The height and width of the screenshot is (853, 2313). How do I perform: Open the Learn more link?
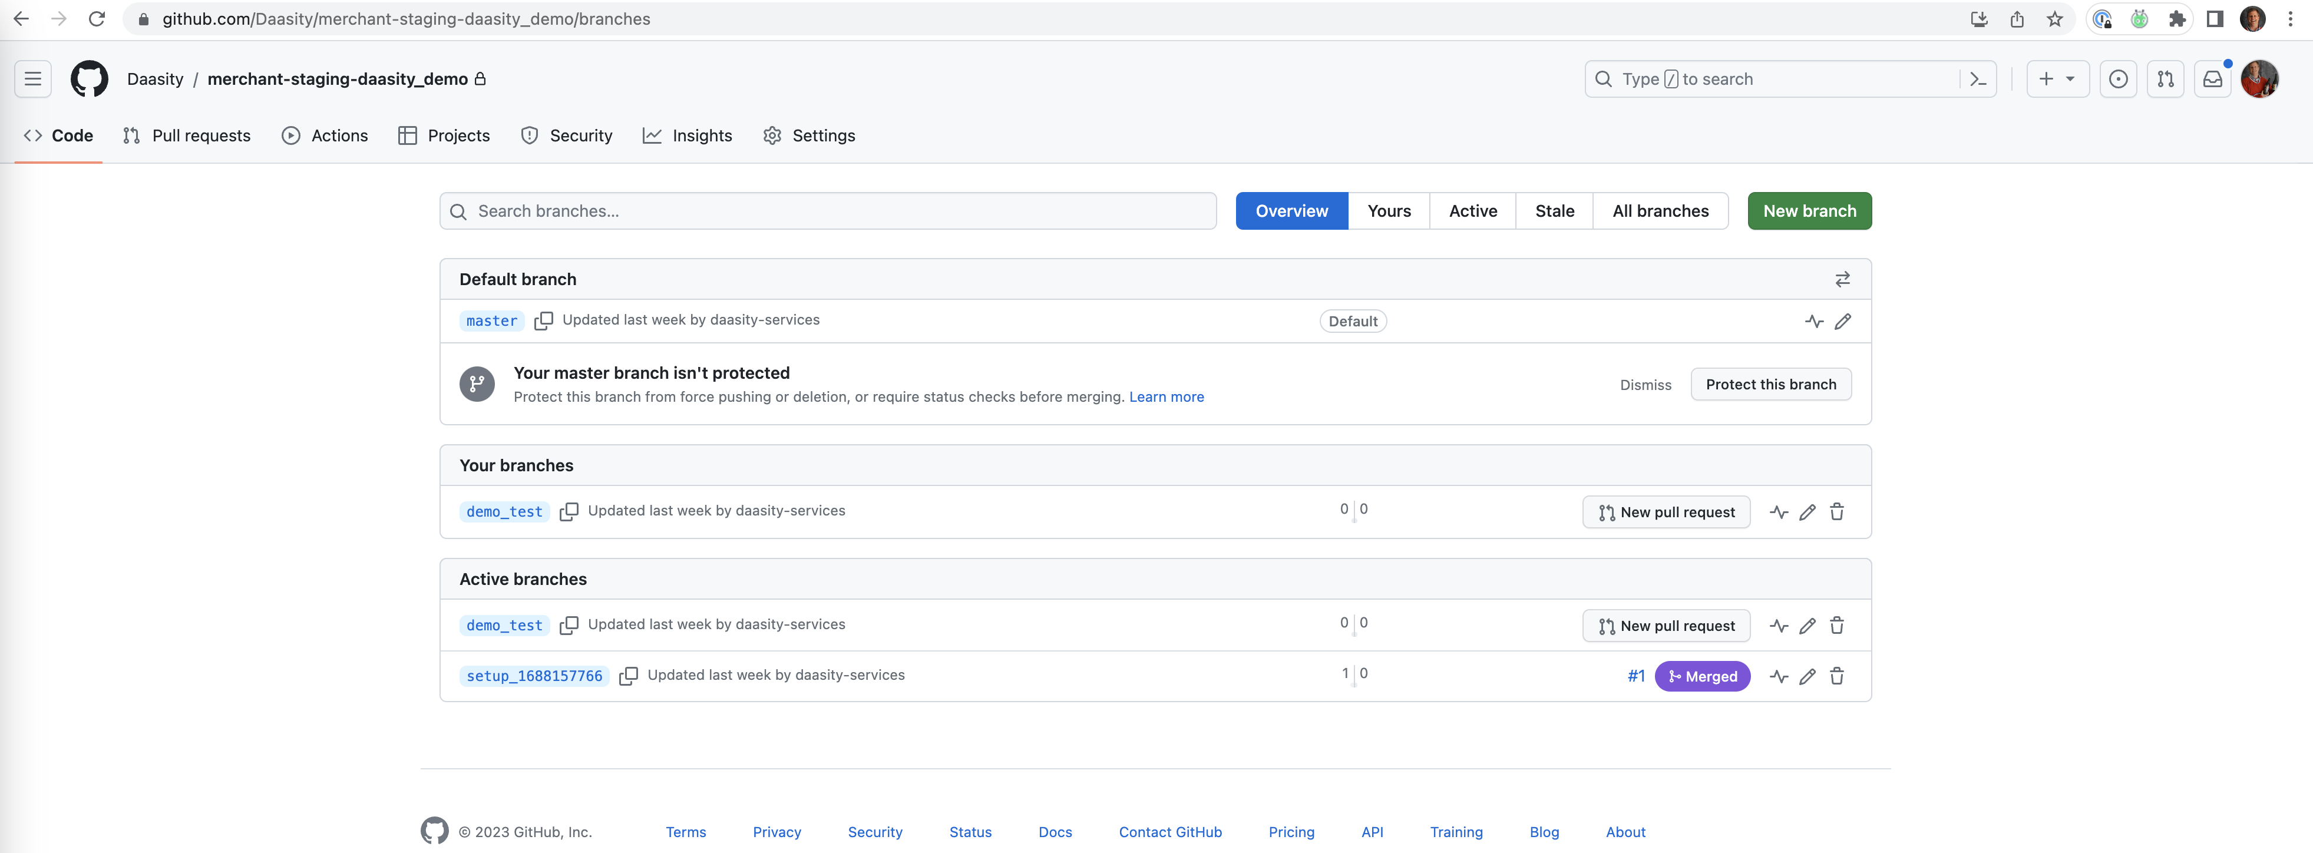[x=1165, y=397]
